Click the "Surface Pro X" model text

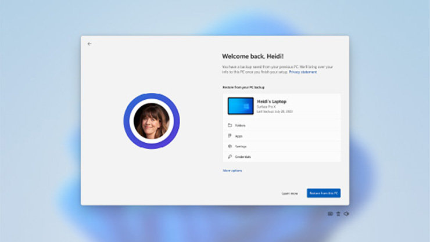[x=266, y=107]
